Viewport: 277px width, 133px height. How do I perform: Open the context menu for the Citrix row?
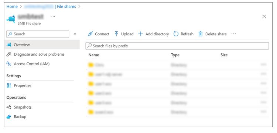coord(263,64)
